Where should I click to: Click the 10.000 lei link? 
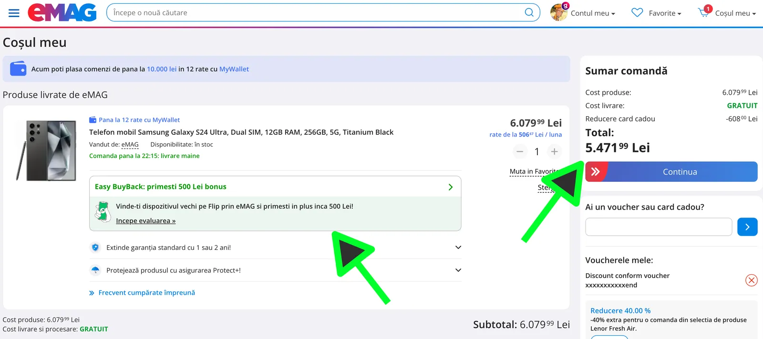(162, 69)
